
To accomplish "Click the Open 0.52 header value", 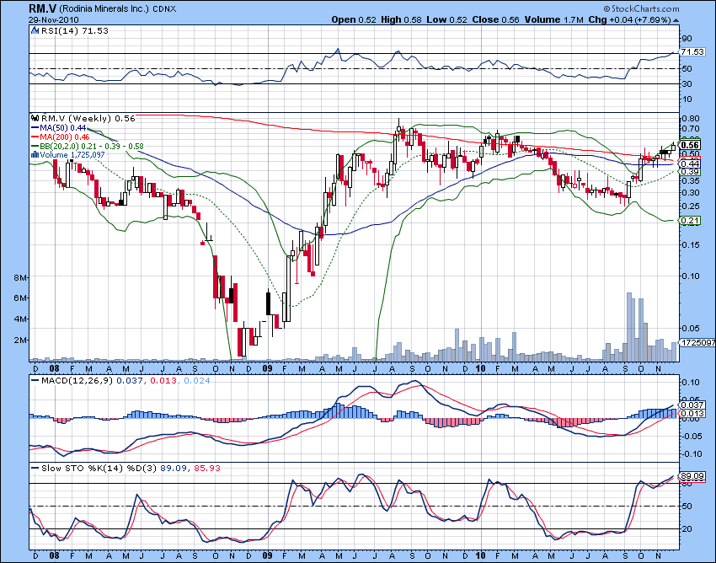I will (x=354, y=19).
